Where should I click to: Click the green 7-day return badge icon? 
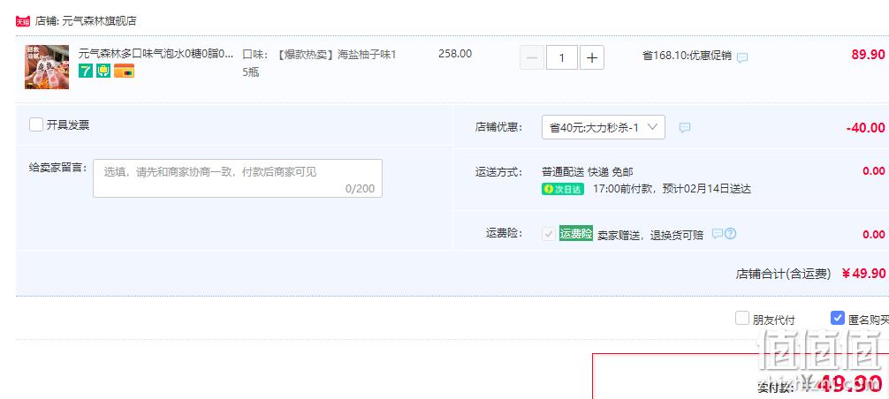coord(86,71)
